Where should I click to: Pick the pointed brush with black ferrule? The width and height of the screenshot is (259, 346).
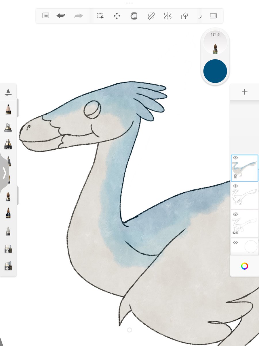[x=8, y=213]
